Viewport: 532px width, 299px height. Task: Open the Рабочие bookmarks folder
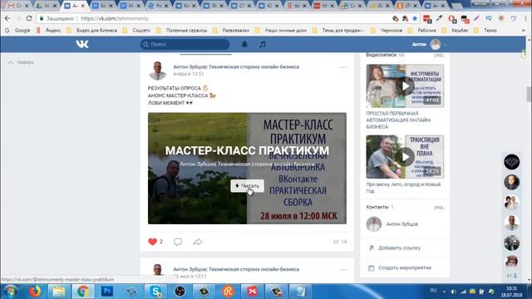(x=422, y=30)
